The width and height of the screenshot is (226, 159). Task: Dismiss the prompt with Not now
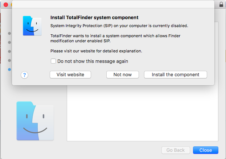pyautogui.click(x=123, y=74)
